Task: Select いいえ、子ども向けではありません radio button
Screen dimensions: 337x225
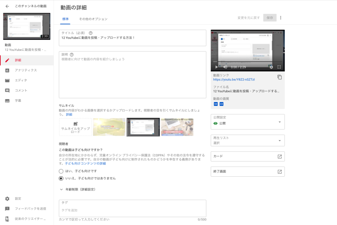Action: (61, 178)
